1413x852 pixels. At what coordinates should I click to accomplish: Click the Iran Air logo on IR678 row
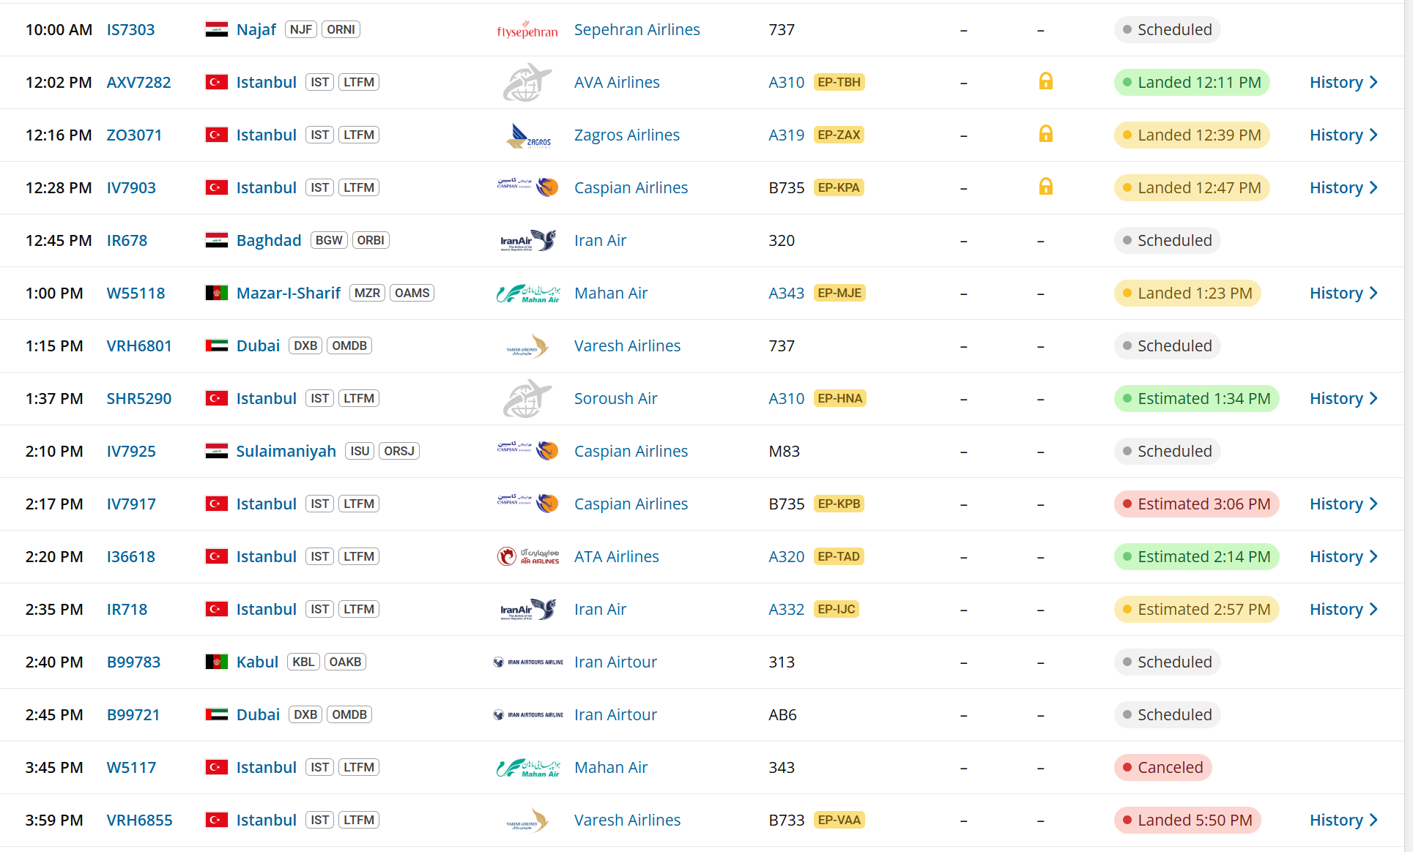[528, 241]
